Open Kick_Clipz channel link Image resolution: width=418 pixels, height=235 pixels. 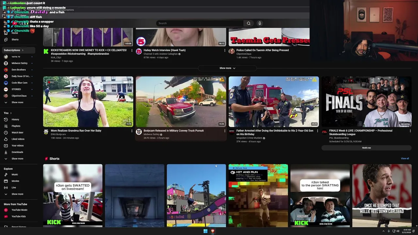[56, 57]
